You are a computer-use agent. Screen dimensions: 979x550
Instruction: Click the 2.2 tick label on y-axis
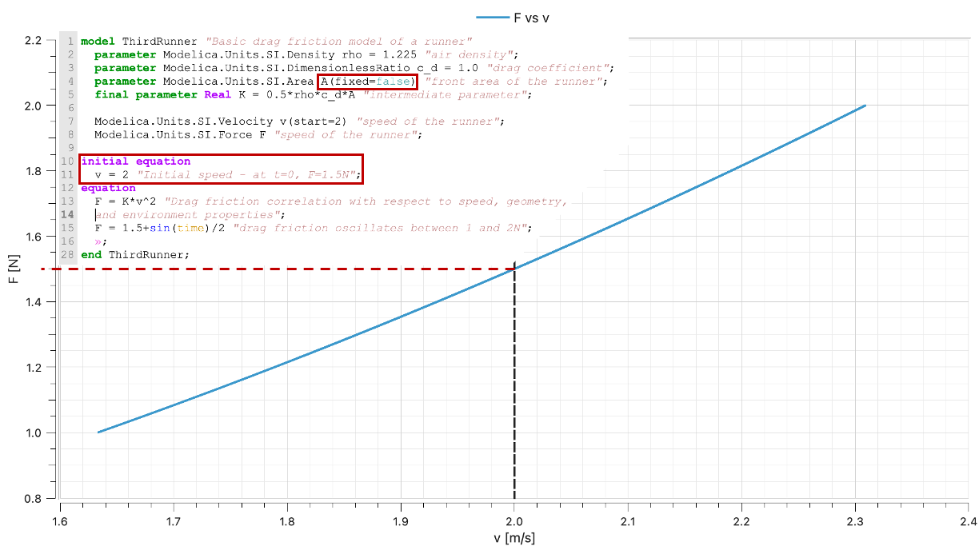click(x=33, y=40)
